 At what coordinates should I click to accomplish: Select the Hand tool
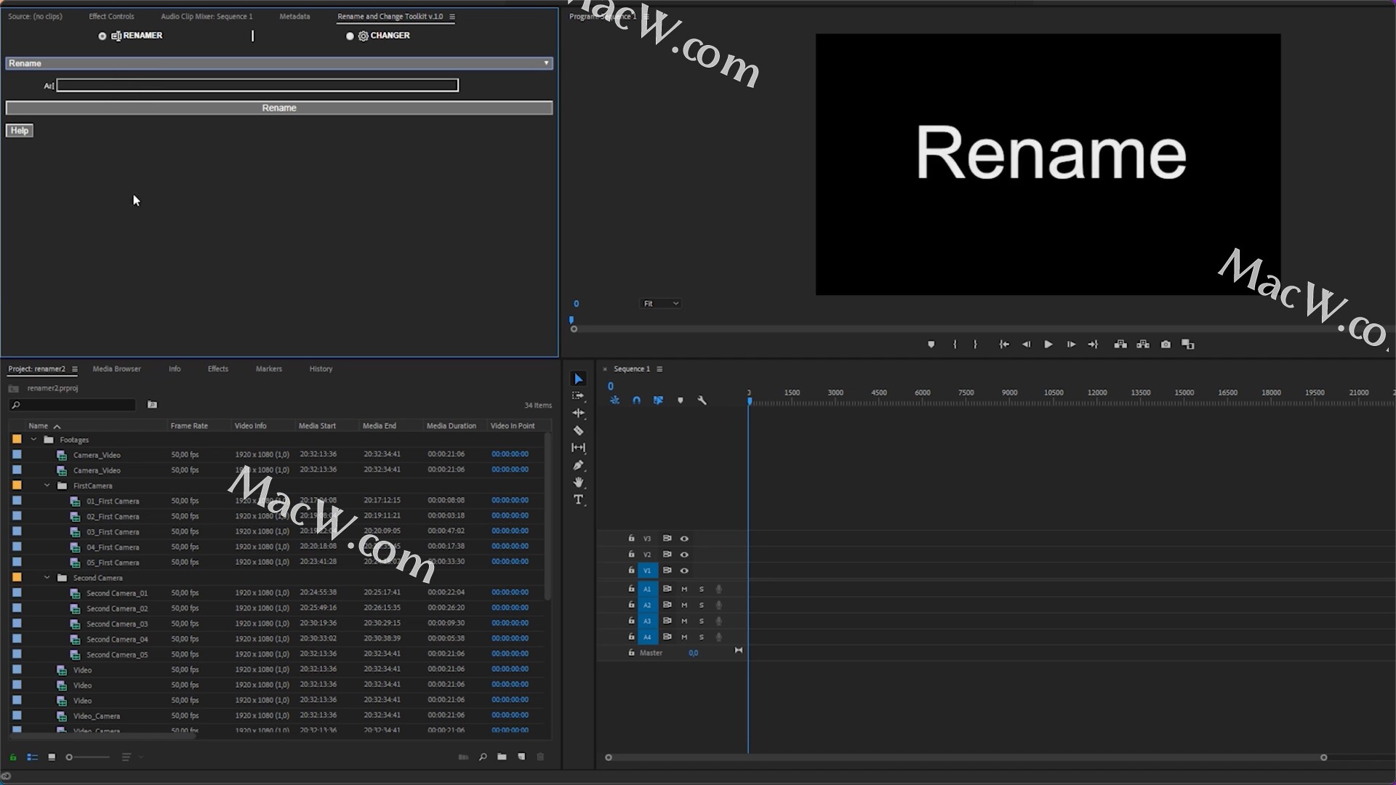coord(579,483)
